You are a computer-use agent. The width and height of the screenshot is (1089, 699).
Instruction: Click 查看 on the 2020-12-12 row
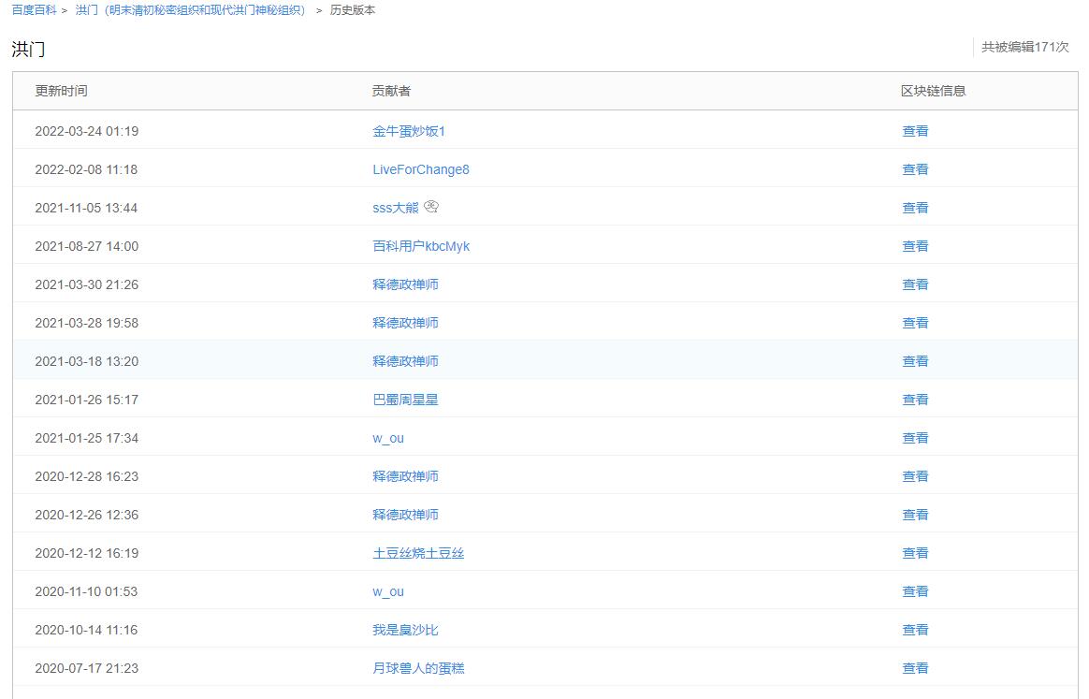(915, 552)
